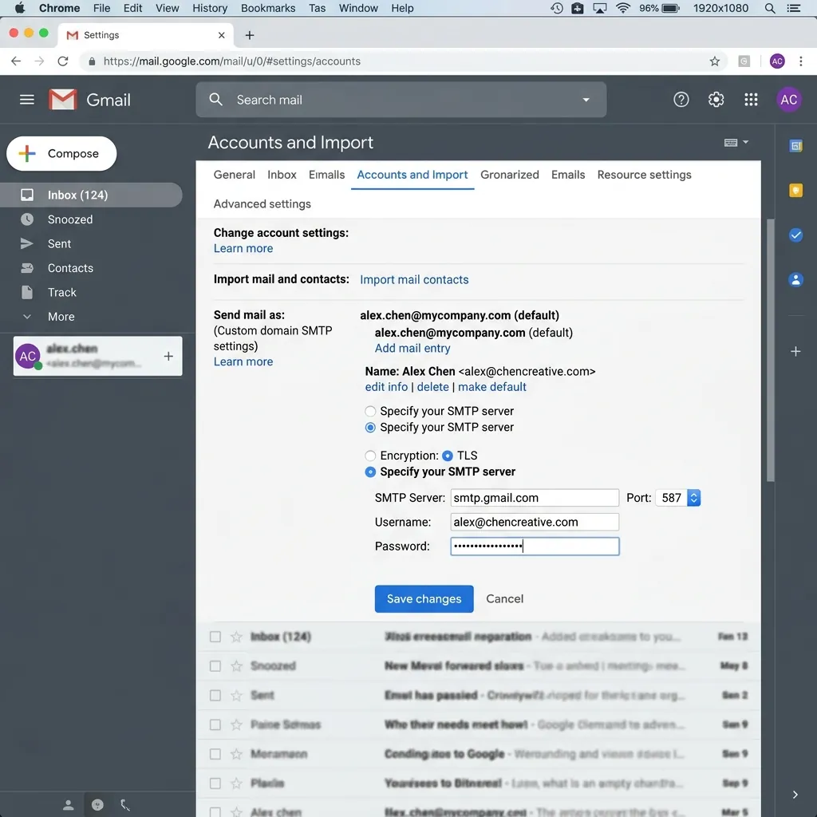Click the browser back arrow

pos(16,61)
